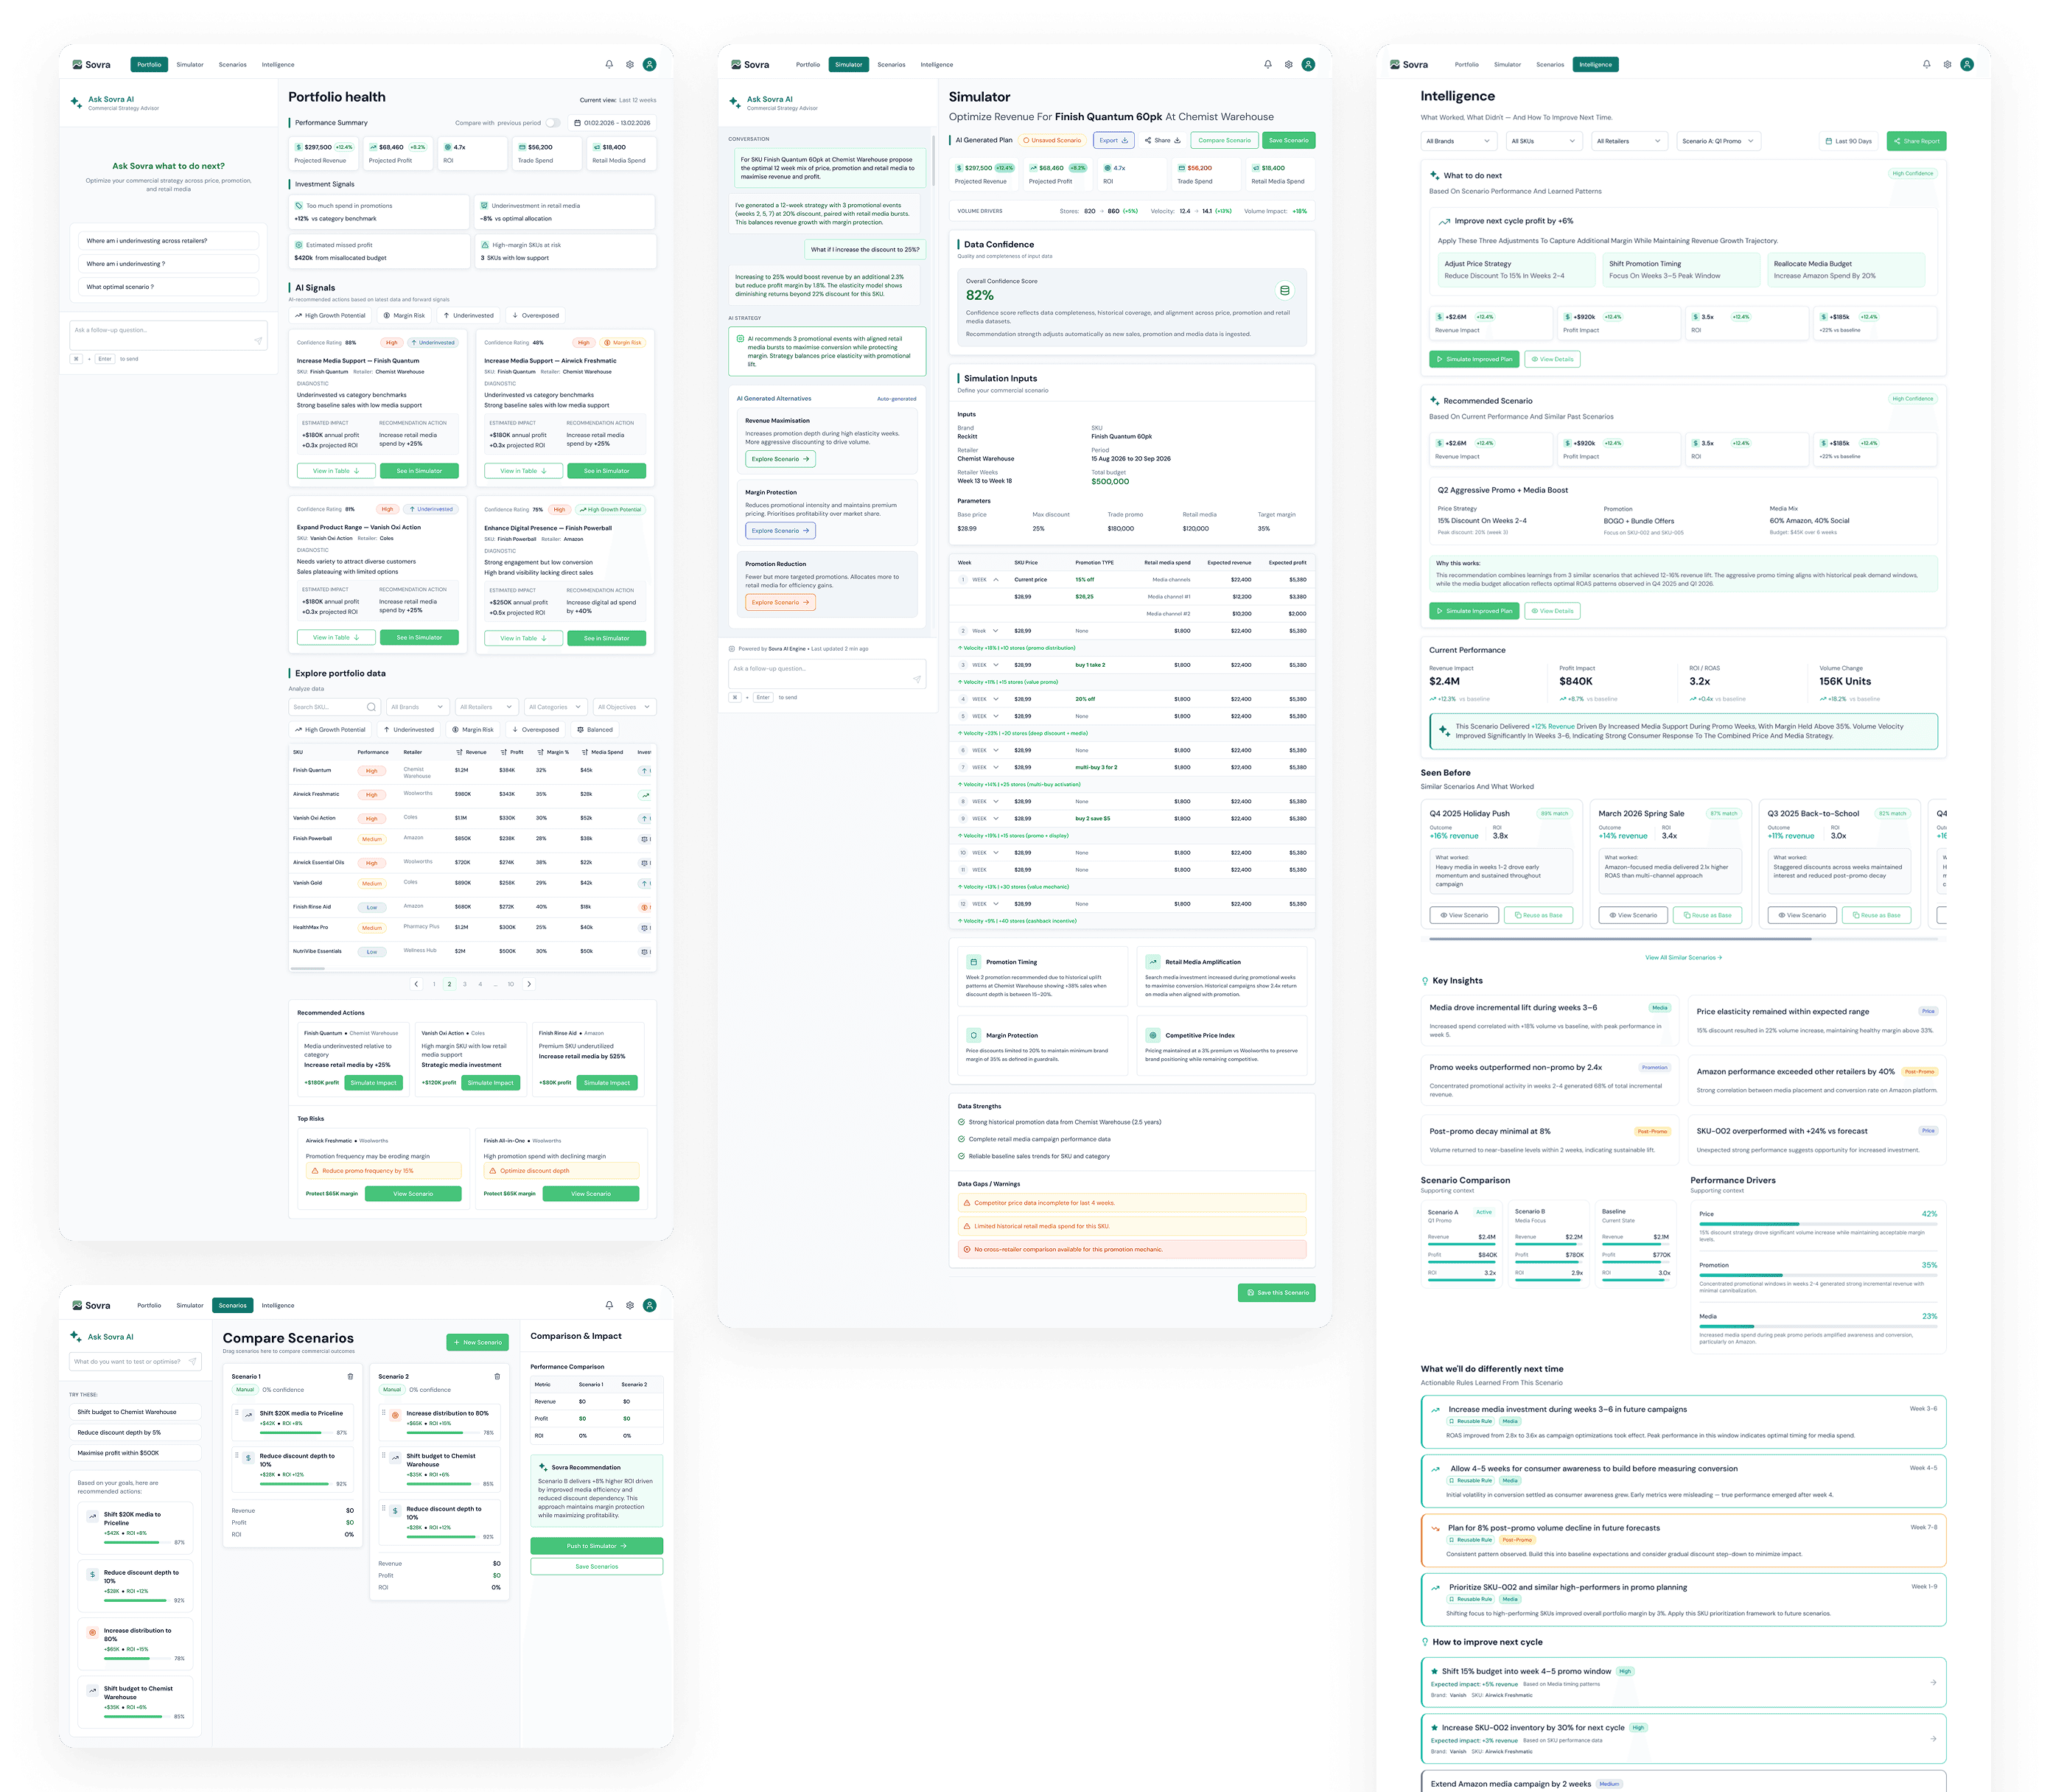Toggle Compare with previous period switch
This screenshot has width=2050, height=1792.
click(x=552, y=123)
